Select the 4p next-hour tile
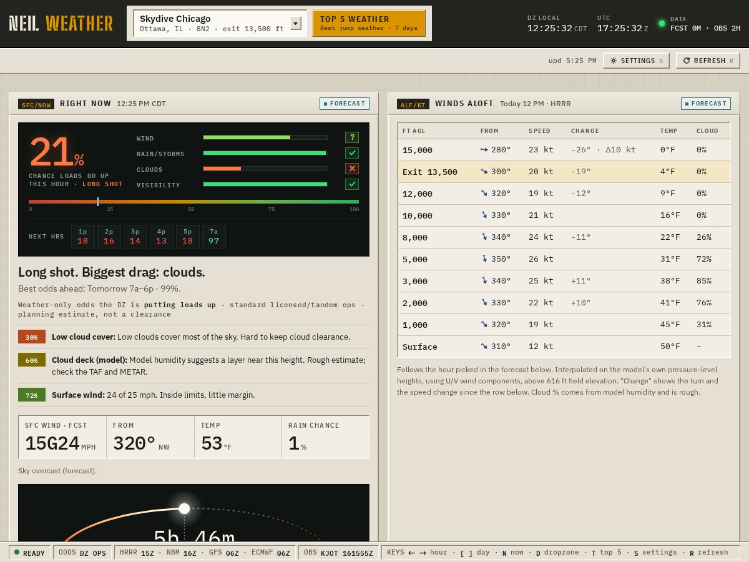The height and width of the screenshot is (562, 749). point(162,237)
